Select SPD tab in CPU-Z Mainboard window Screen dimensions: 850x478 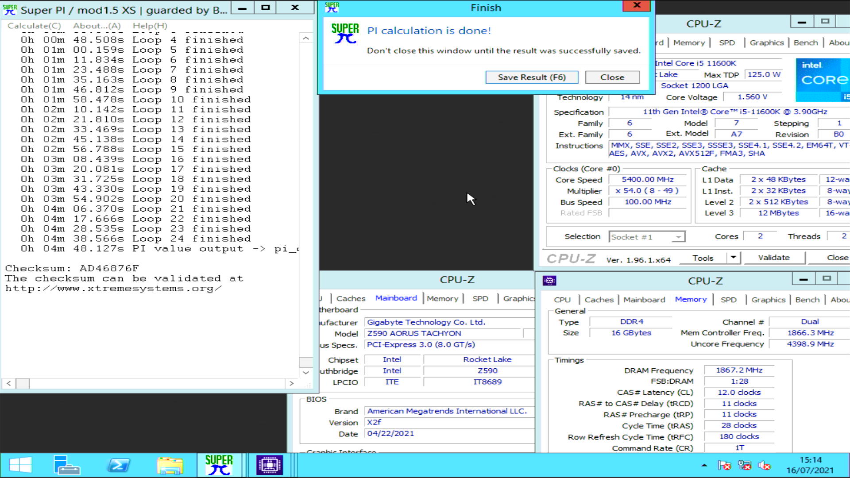coord(480,298)
